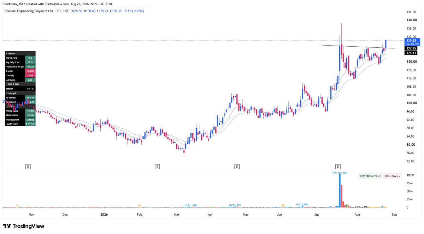The height and width of the screenshot is (234, 424).
Task: Click the Health Score value 8 / 9 +ve
Action: pyautogui.click(x=30, y=124)
